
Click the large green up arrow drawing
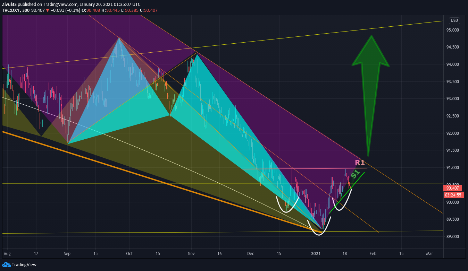click(370, 96)
